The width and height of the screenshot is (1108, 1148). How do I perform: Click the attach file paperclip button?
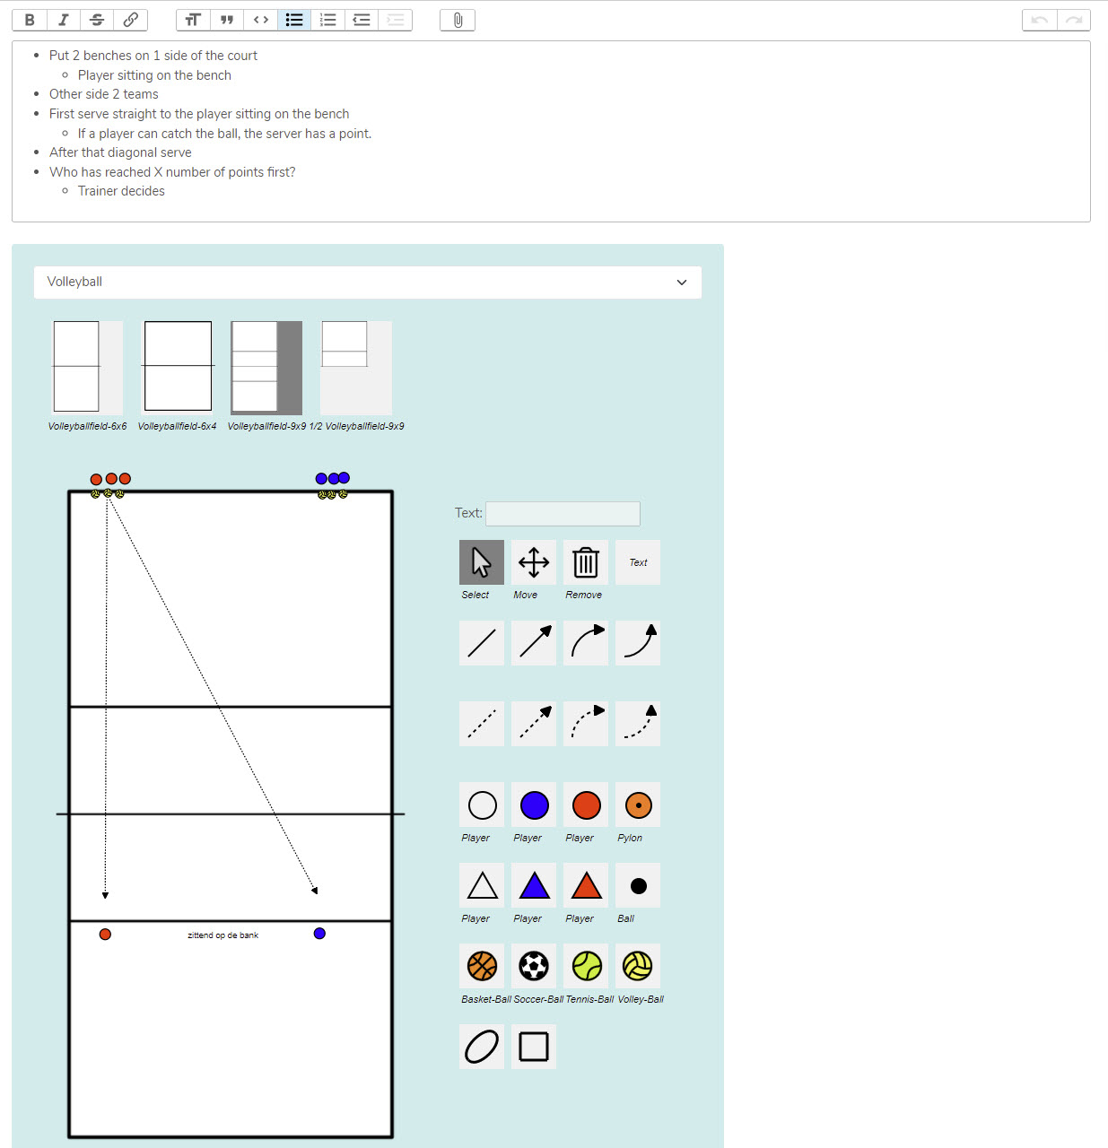click(458, 20)
